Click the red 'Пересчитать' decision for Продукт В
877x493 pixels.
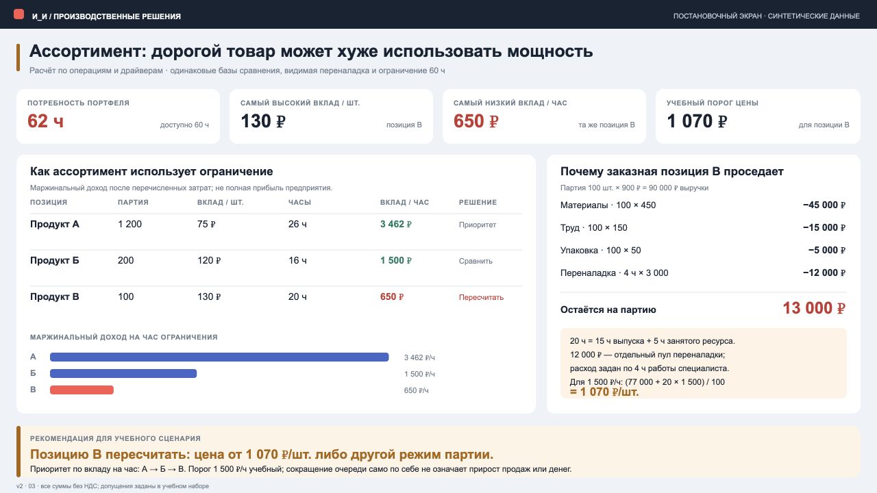pyautogui.click(x=481, y=297)
